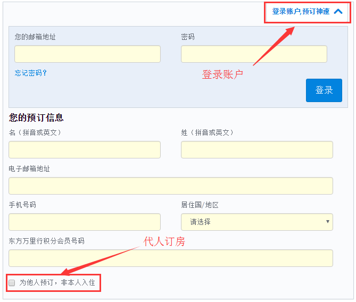Select the 姓 (last name) input field
The width and height of the screenshot is (356, 302).
coord(256,150)
